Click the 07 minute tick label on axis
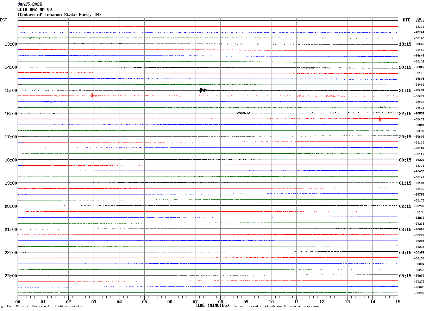This screenshot has width=426, height=311. (195, 302)
